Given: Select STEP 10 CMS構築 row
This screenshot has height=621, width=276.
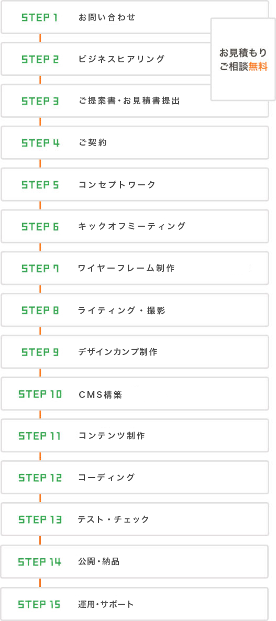Looking at the screenshot, I should point(135,394).
